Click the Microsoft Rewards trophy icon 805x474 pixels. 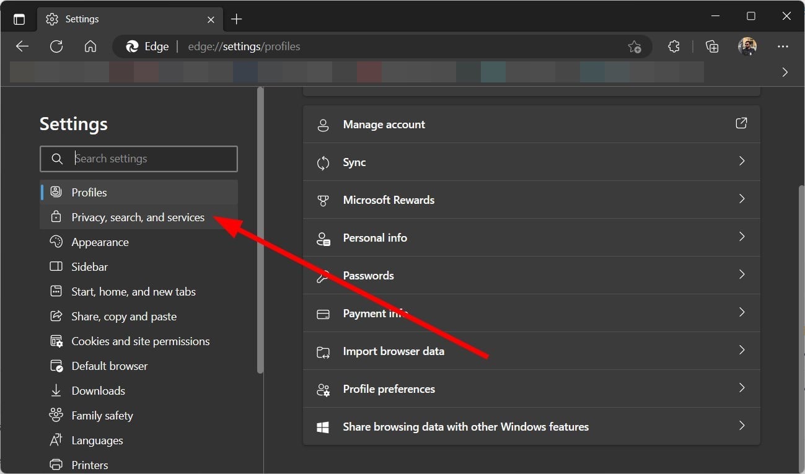tap(323, 201)
